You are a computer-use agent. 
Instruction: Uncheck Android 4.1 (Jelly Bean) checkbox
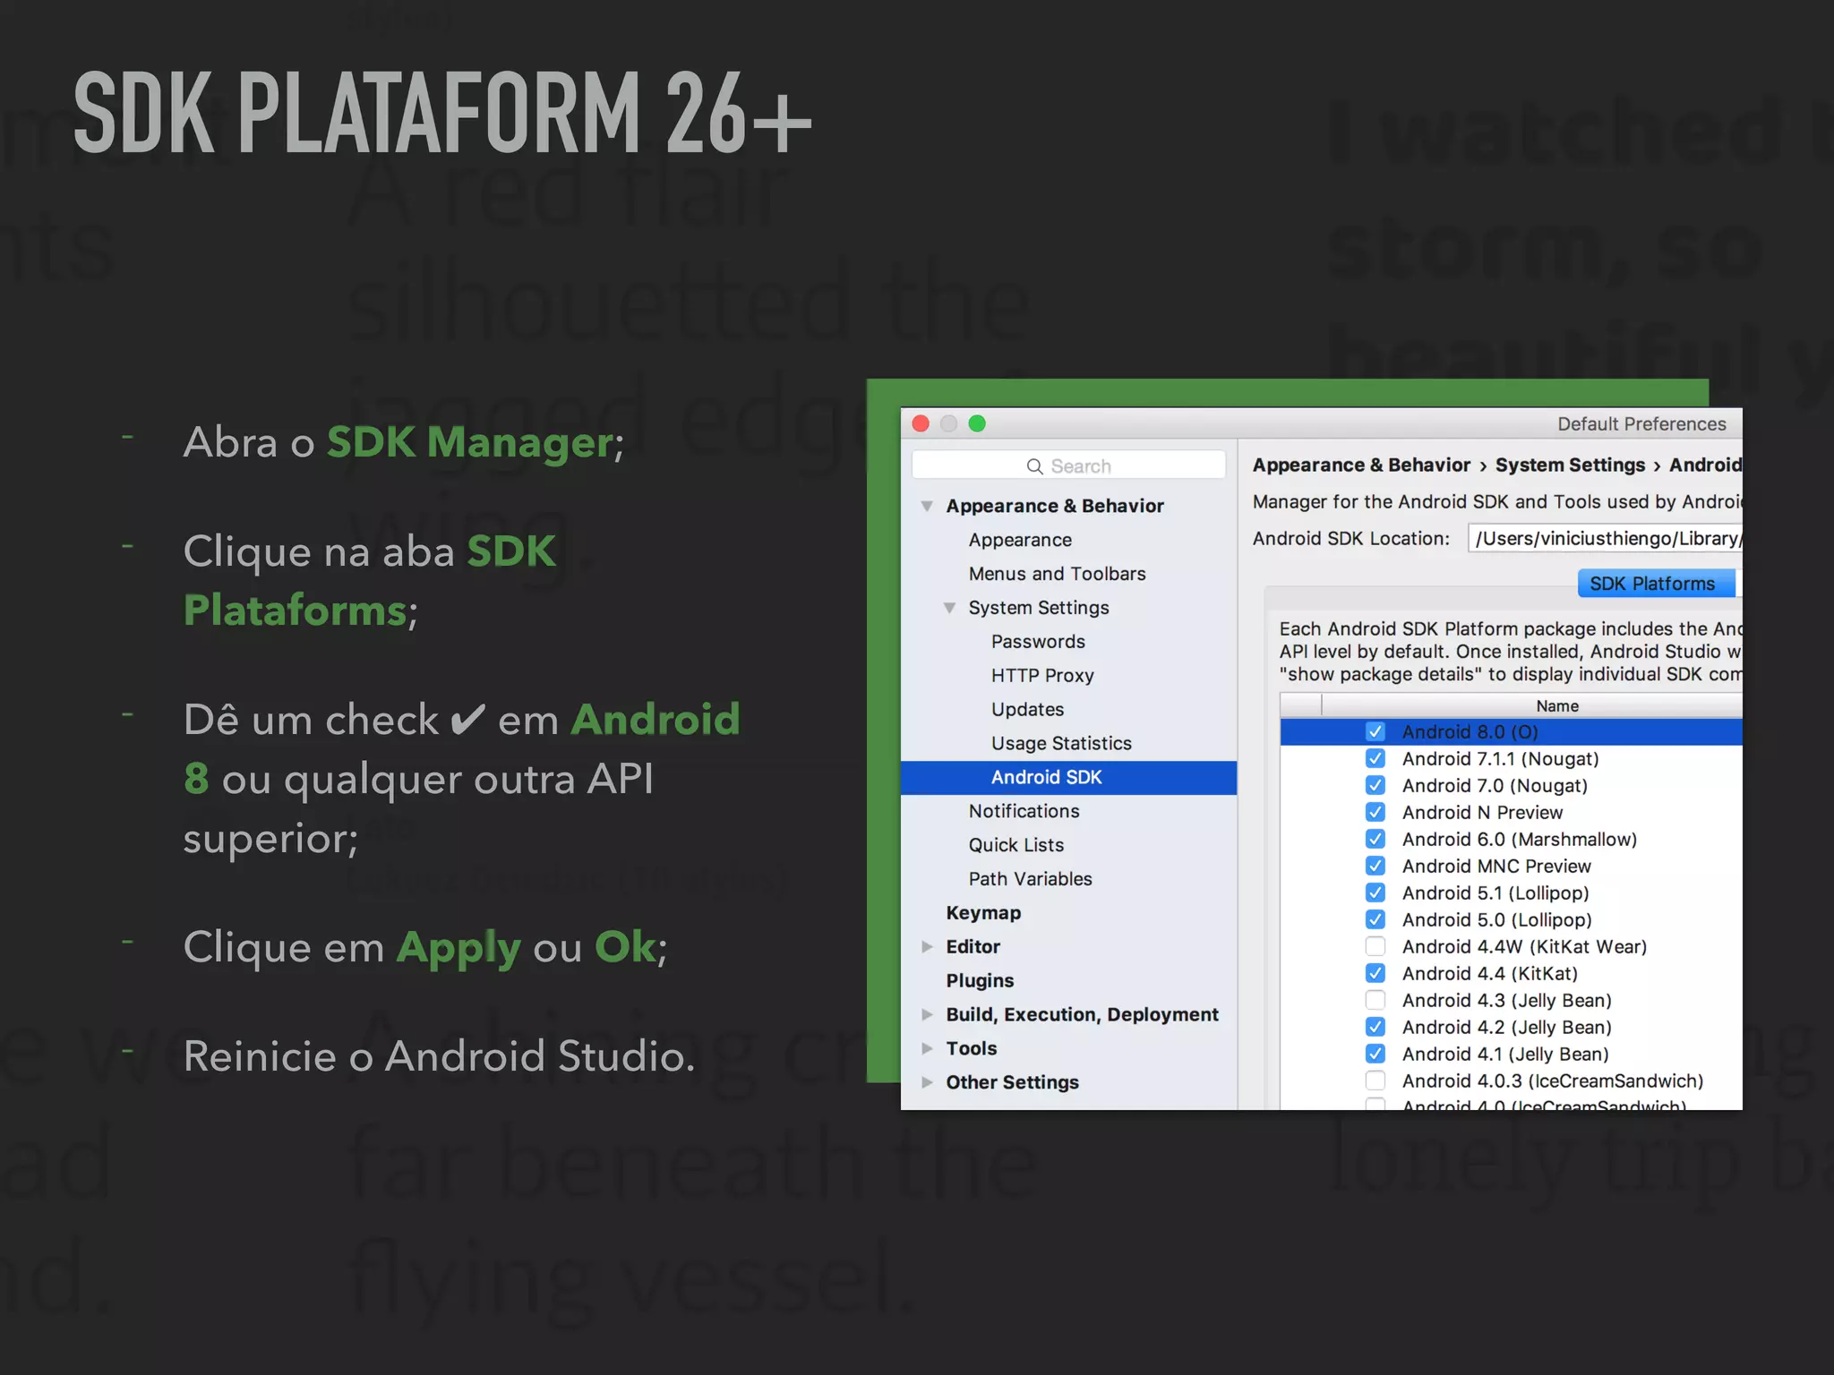tap(1375, 1055)
